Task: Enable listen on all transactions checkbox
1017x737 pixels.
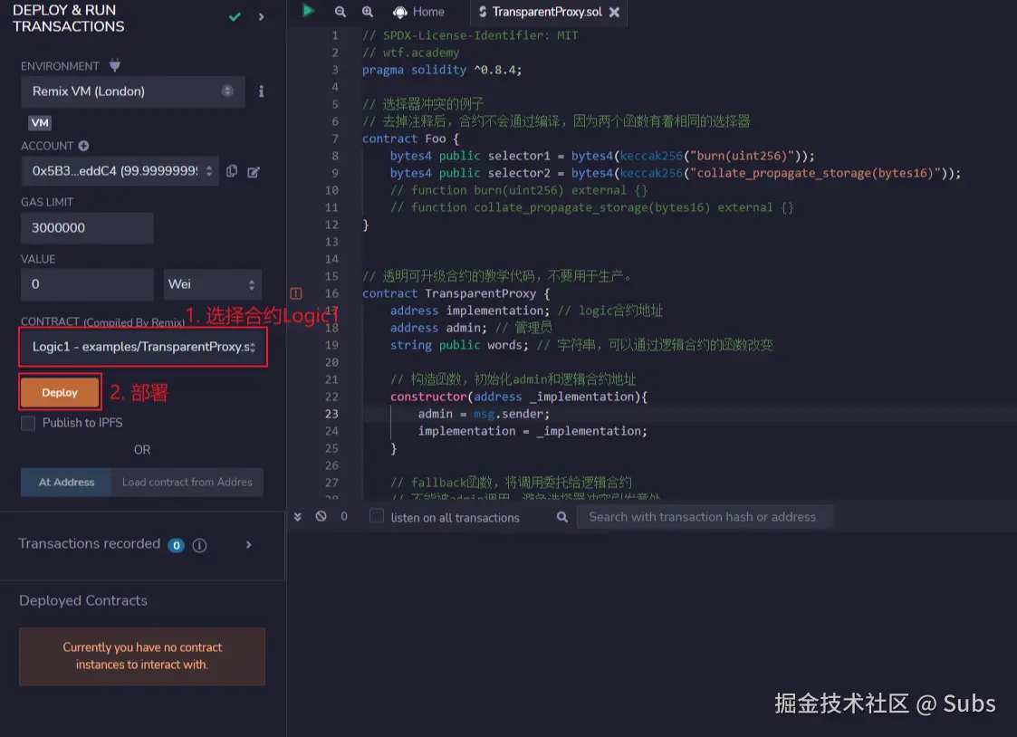Action: tap(376, 517)
